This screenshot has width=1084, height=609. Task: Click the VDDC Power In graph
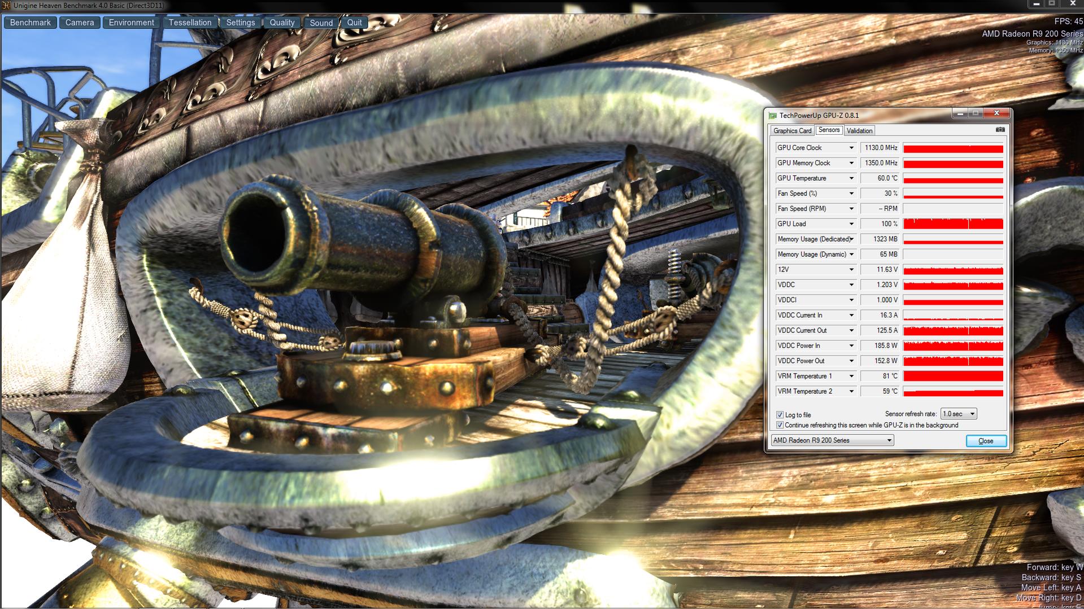(953, 346)
